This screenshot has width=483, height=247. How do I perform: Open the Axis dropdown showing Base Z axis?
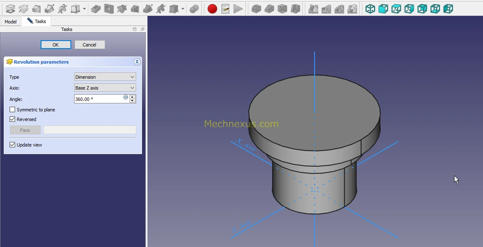pyautogui.click(x=105, y=88)
